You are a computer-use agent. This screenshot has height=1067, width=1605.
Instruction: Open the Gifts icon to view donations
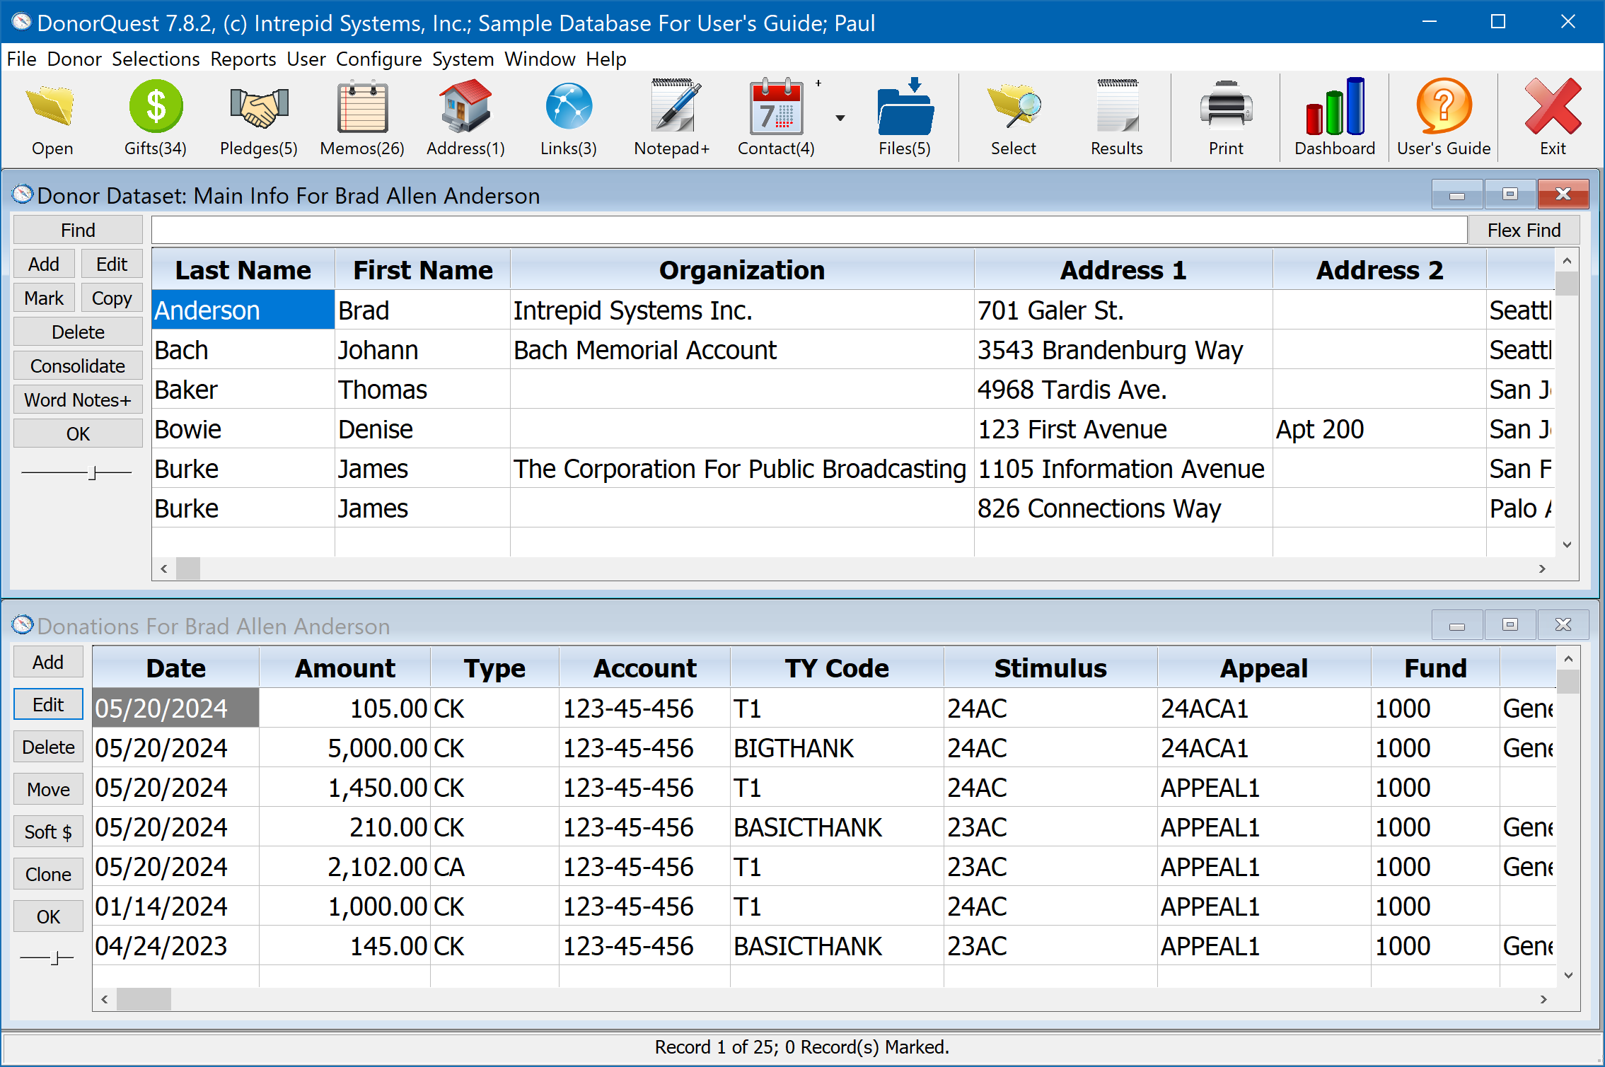pyautogui.click(x=155, y=115)
